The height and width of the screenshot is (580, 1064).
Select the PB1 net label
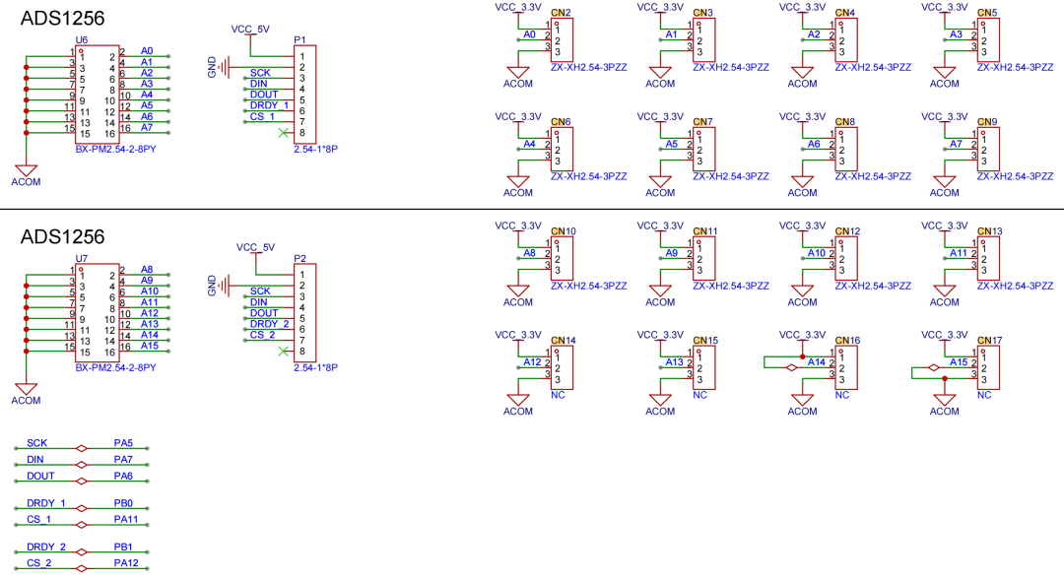click(x=123, y=547)
